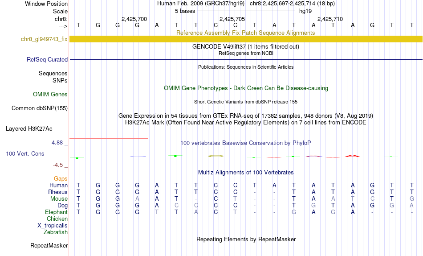Open Repeating Elements by RepeatMasker title
This screenshot has height=256, width=423.
246,239
